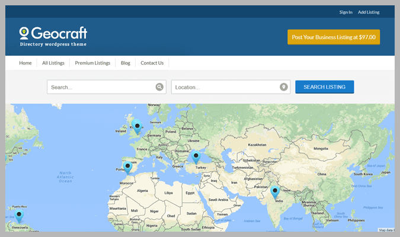Image resolution: width=400 pixels, height=237 pixels.
Task: Click the Pakistan label on the map
Action: (x=261, y=187)
